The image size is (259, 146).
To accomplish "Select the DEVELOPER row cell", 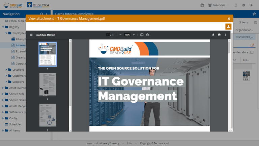I will (244, 37).
